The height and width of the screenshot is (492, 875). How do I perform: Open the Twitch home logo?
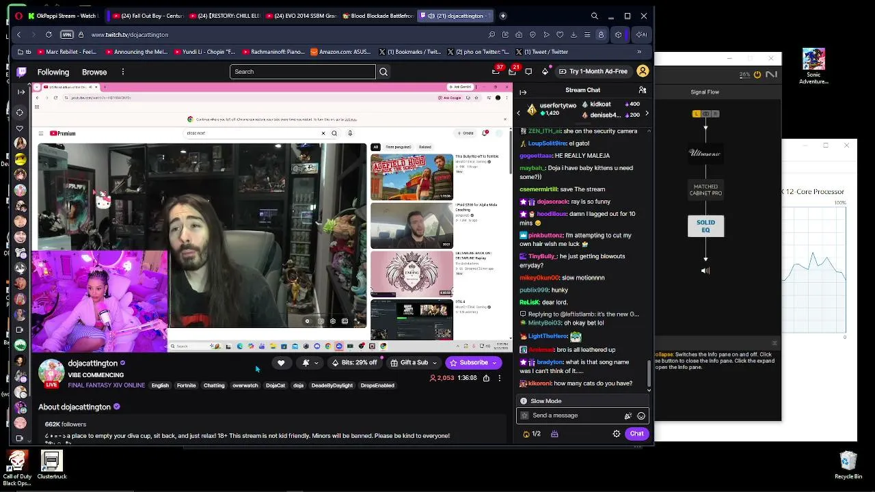[22, 72]
